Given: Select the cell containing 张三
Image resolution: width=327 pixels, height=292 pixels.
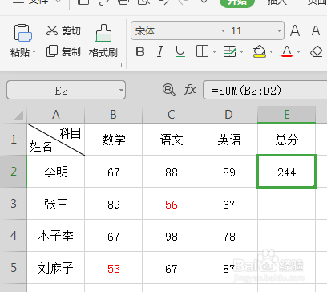Looking at the screenshot, I should (x=56, y=204).
